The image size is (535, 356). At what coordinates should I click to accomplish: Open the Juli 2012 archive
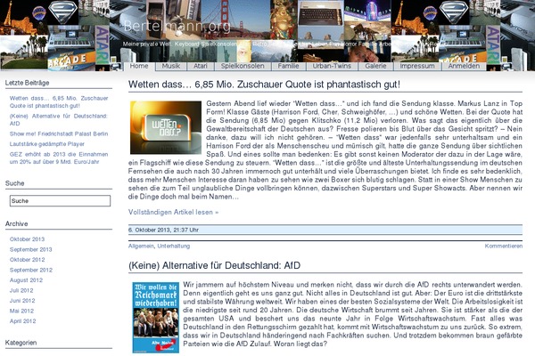(21, 290)
